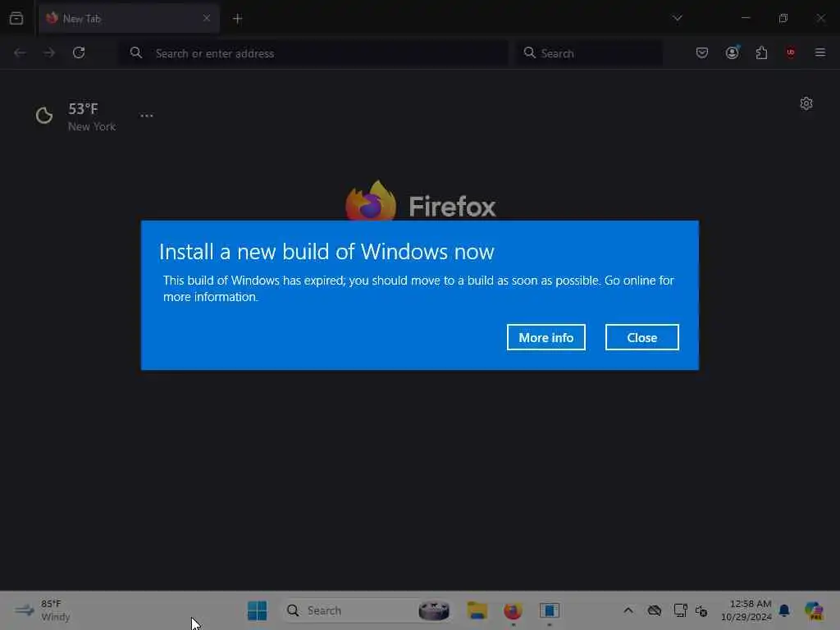Image resolution: width=840 pixels, height=630 pixels.
Task: Click the taskbar Search box
Action: 368,610
